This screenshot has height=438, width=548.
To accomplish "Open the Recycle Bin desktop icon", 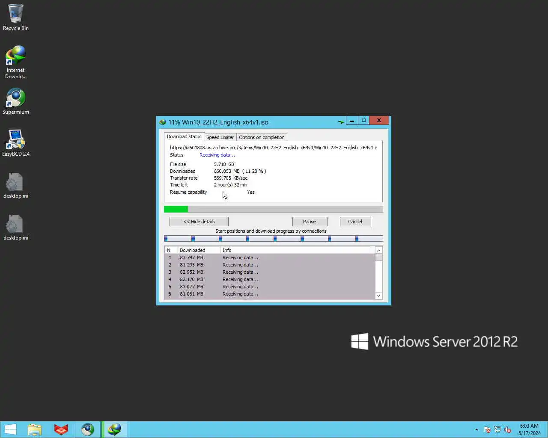I will click(x=16, y=17).
